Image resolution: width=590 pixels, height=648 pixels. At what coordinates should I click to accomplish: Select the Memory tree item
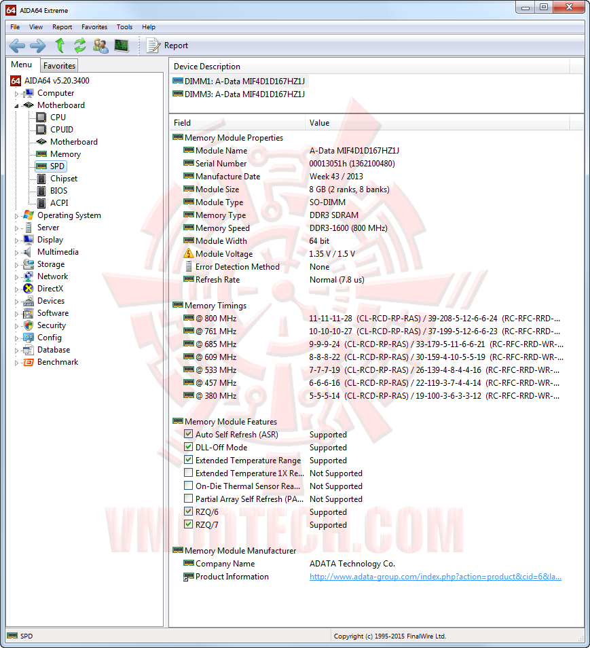65,154
